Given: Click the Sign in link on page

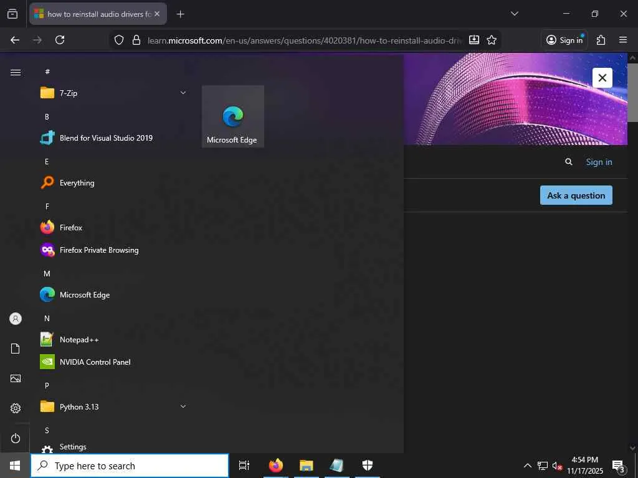Looking at the screenshot, I should pos(599,162).
